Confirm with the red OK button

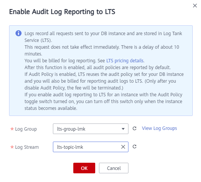click(84, 168)
